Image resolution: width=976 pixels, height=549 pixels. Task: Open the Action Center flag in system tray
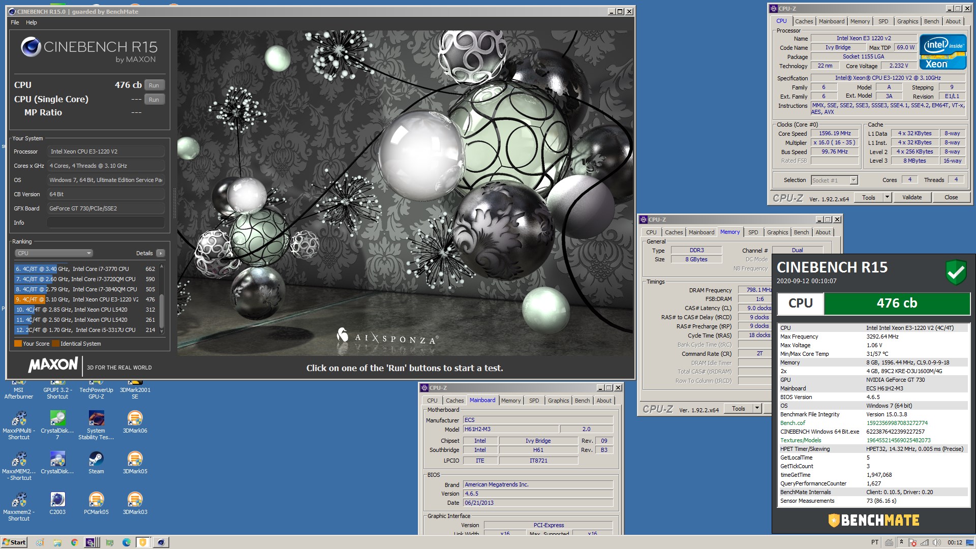coord(912,542)
